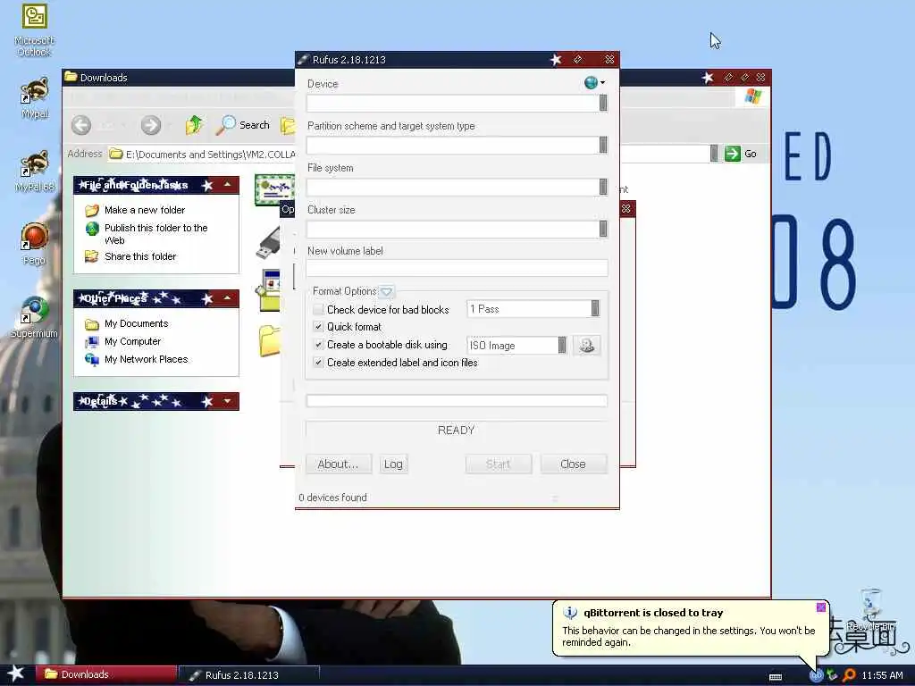Screen dimensions: 915x686
Task: Select the certificate file icon in Downloads
Action: [274, 189]
